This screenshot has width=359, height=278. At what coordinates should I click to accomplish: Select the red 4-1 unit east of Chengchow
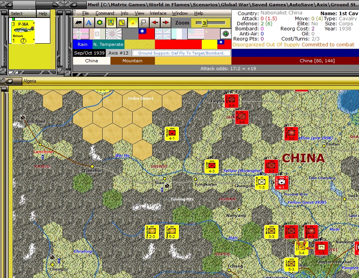pos(282,183)
